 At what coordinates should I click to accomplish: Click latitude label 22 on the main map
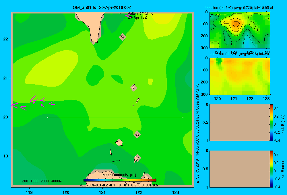(6, 39)
